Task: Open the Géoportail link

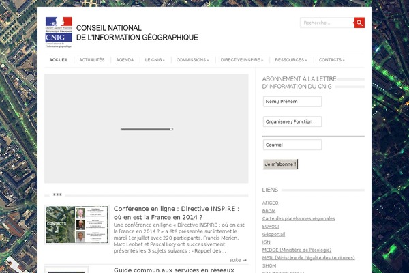Action: (273, 234)
